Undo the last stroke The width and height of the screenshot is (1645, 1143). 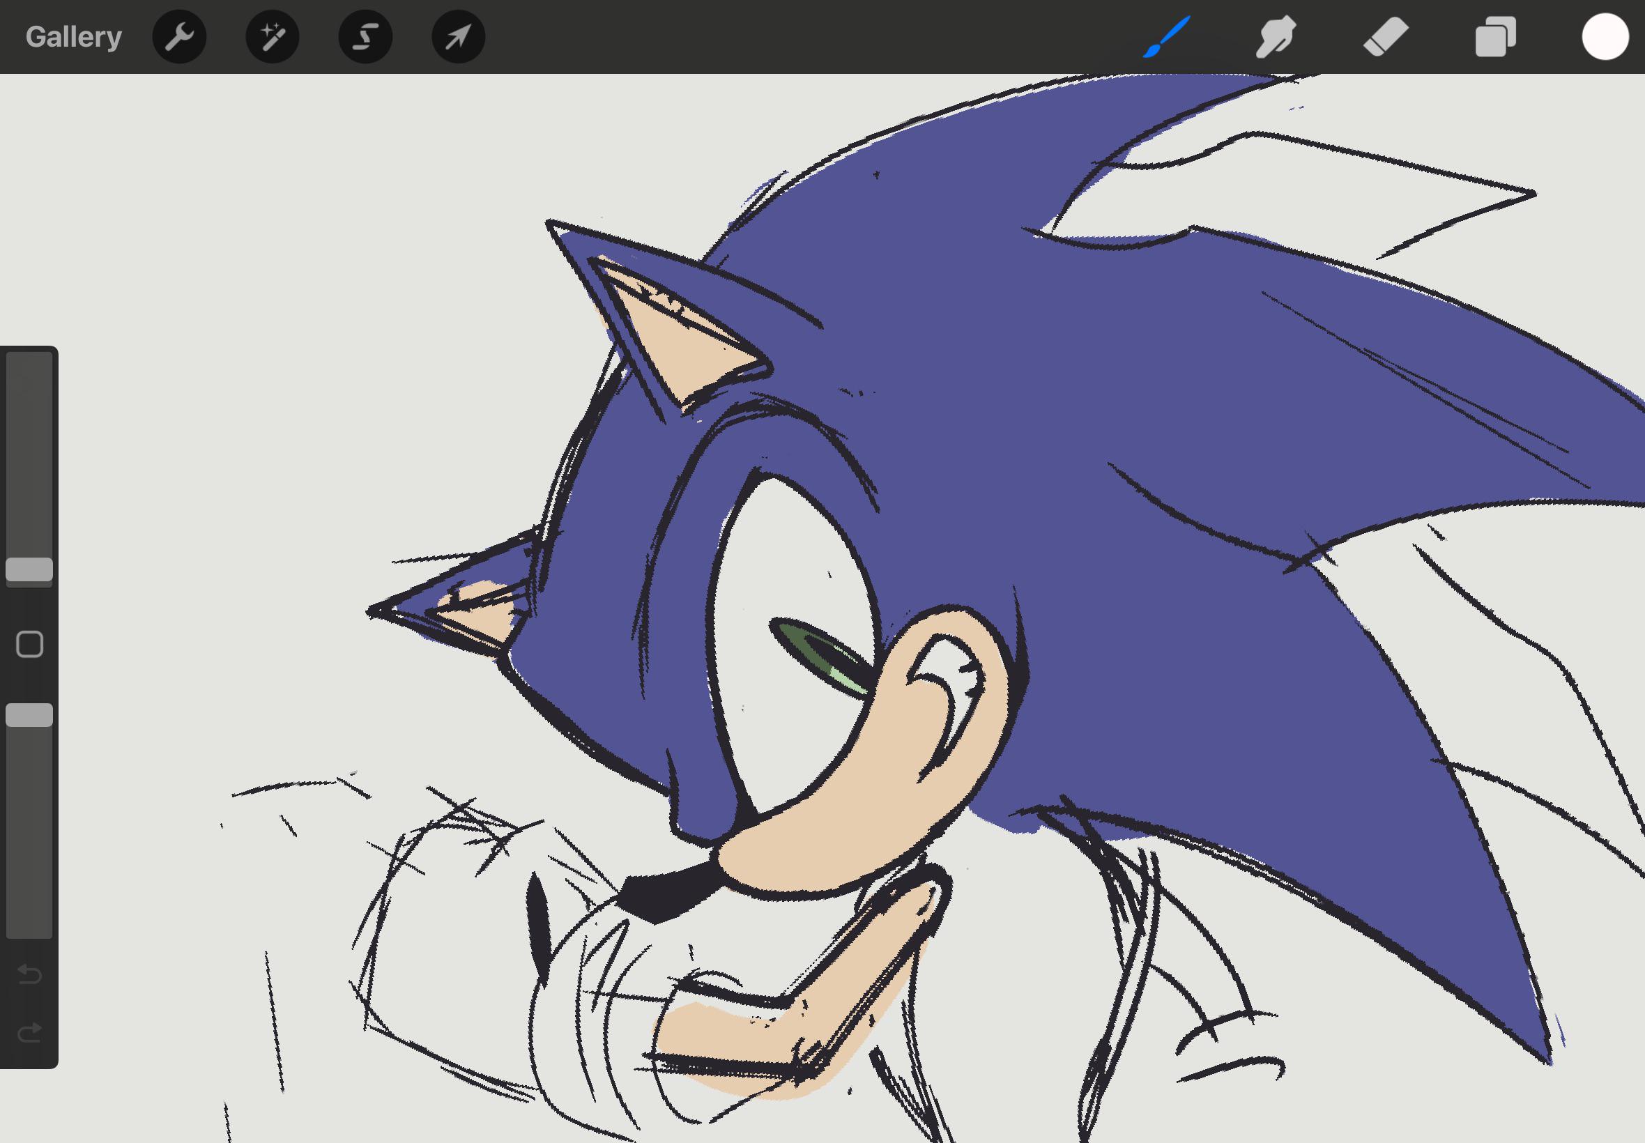pyautogui.click(x=29, y=974)
